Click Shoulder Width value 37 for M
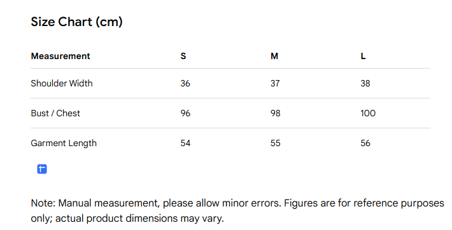 click(275, 83)
